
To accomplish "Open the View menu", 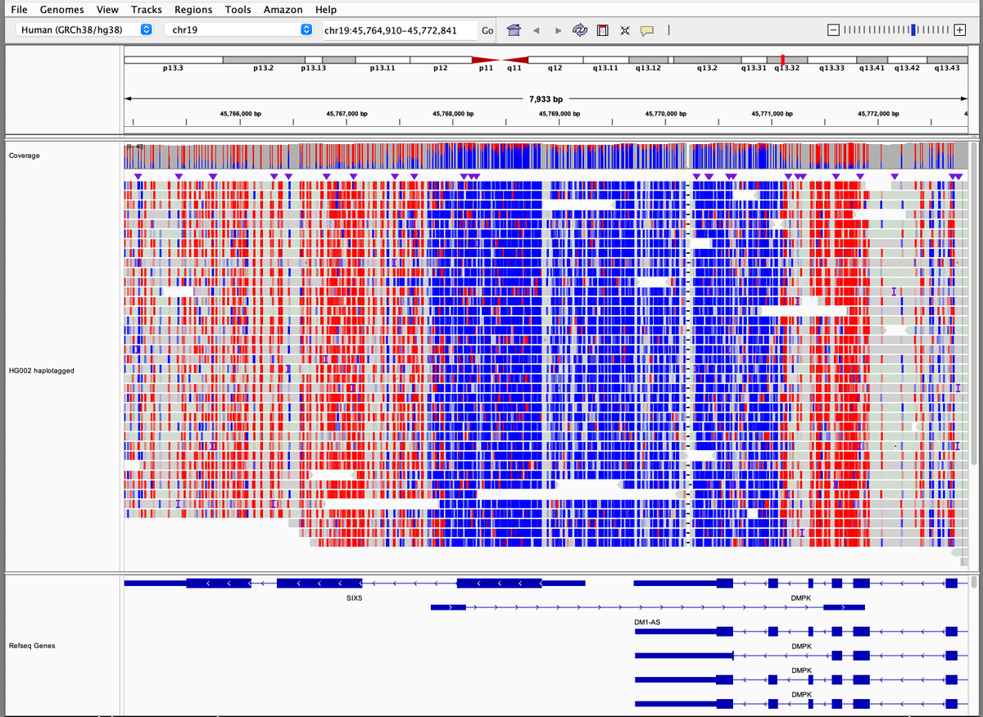I will tap(107, 9).
